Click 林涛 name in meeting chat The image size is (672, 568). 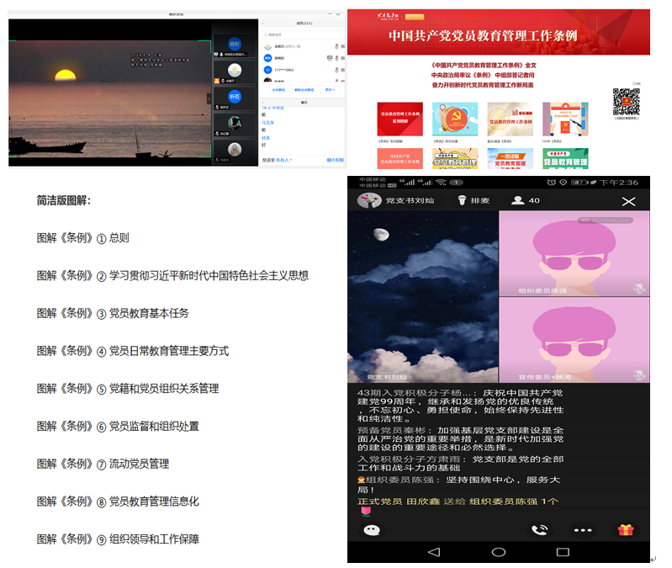[266, 138]
